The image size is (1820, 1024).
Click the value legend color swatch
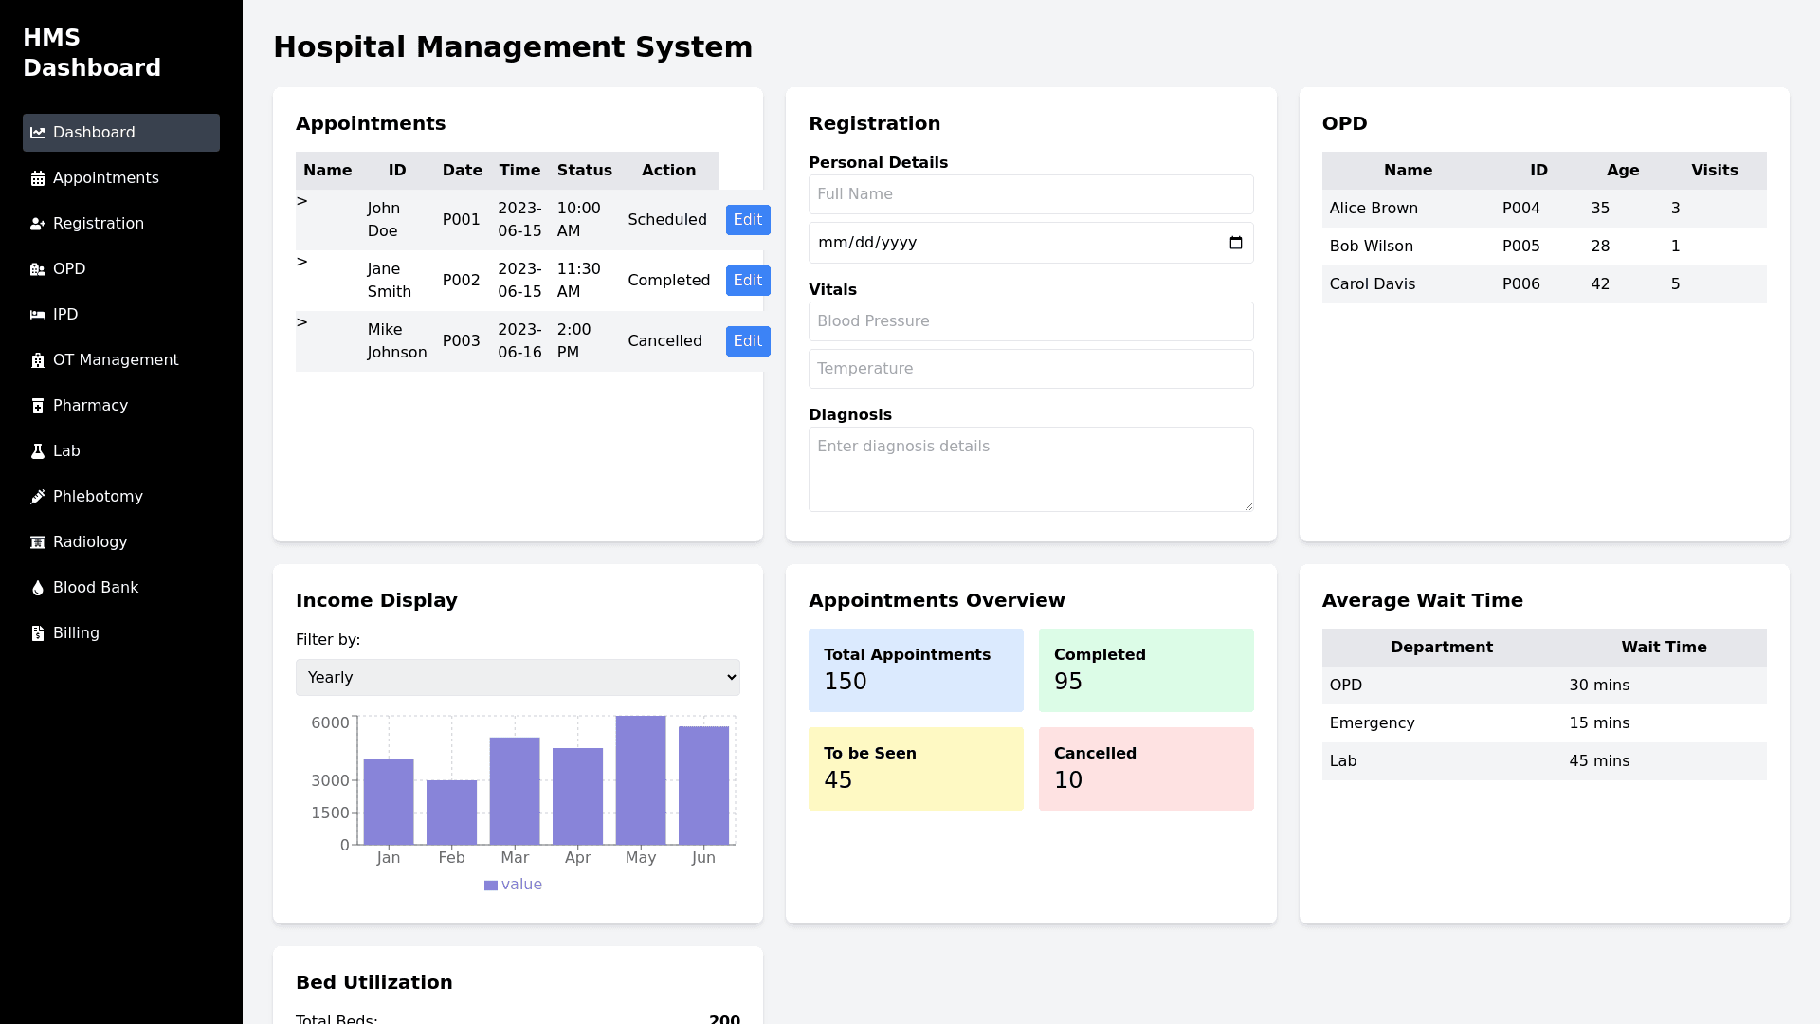(x=491, y=886)
